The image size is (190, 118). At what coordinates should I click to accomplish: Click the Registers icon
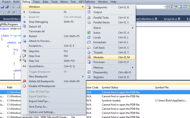point(89,77)
